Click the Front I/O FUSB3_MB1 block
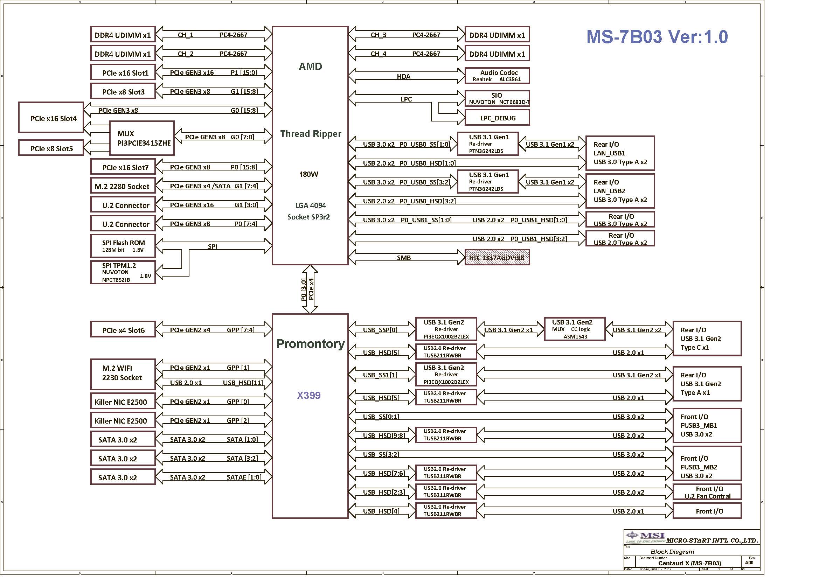Image resolution: width=819 pixels, height=579 pixels. coord(707,425)
